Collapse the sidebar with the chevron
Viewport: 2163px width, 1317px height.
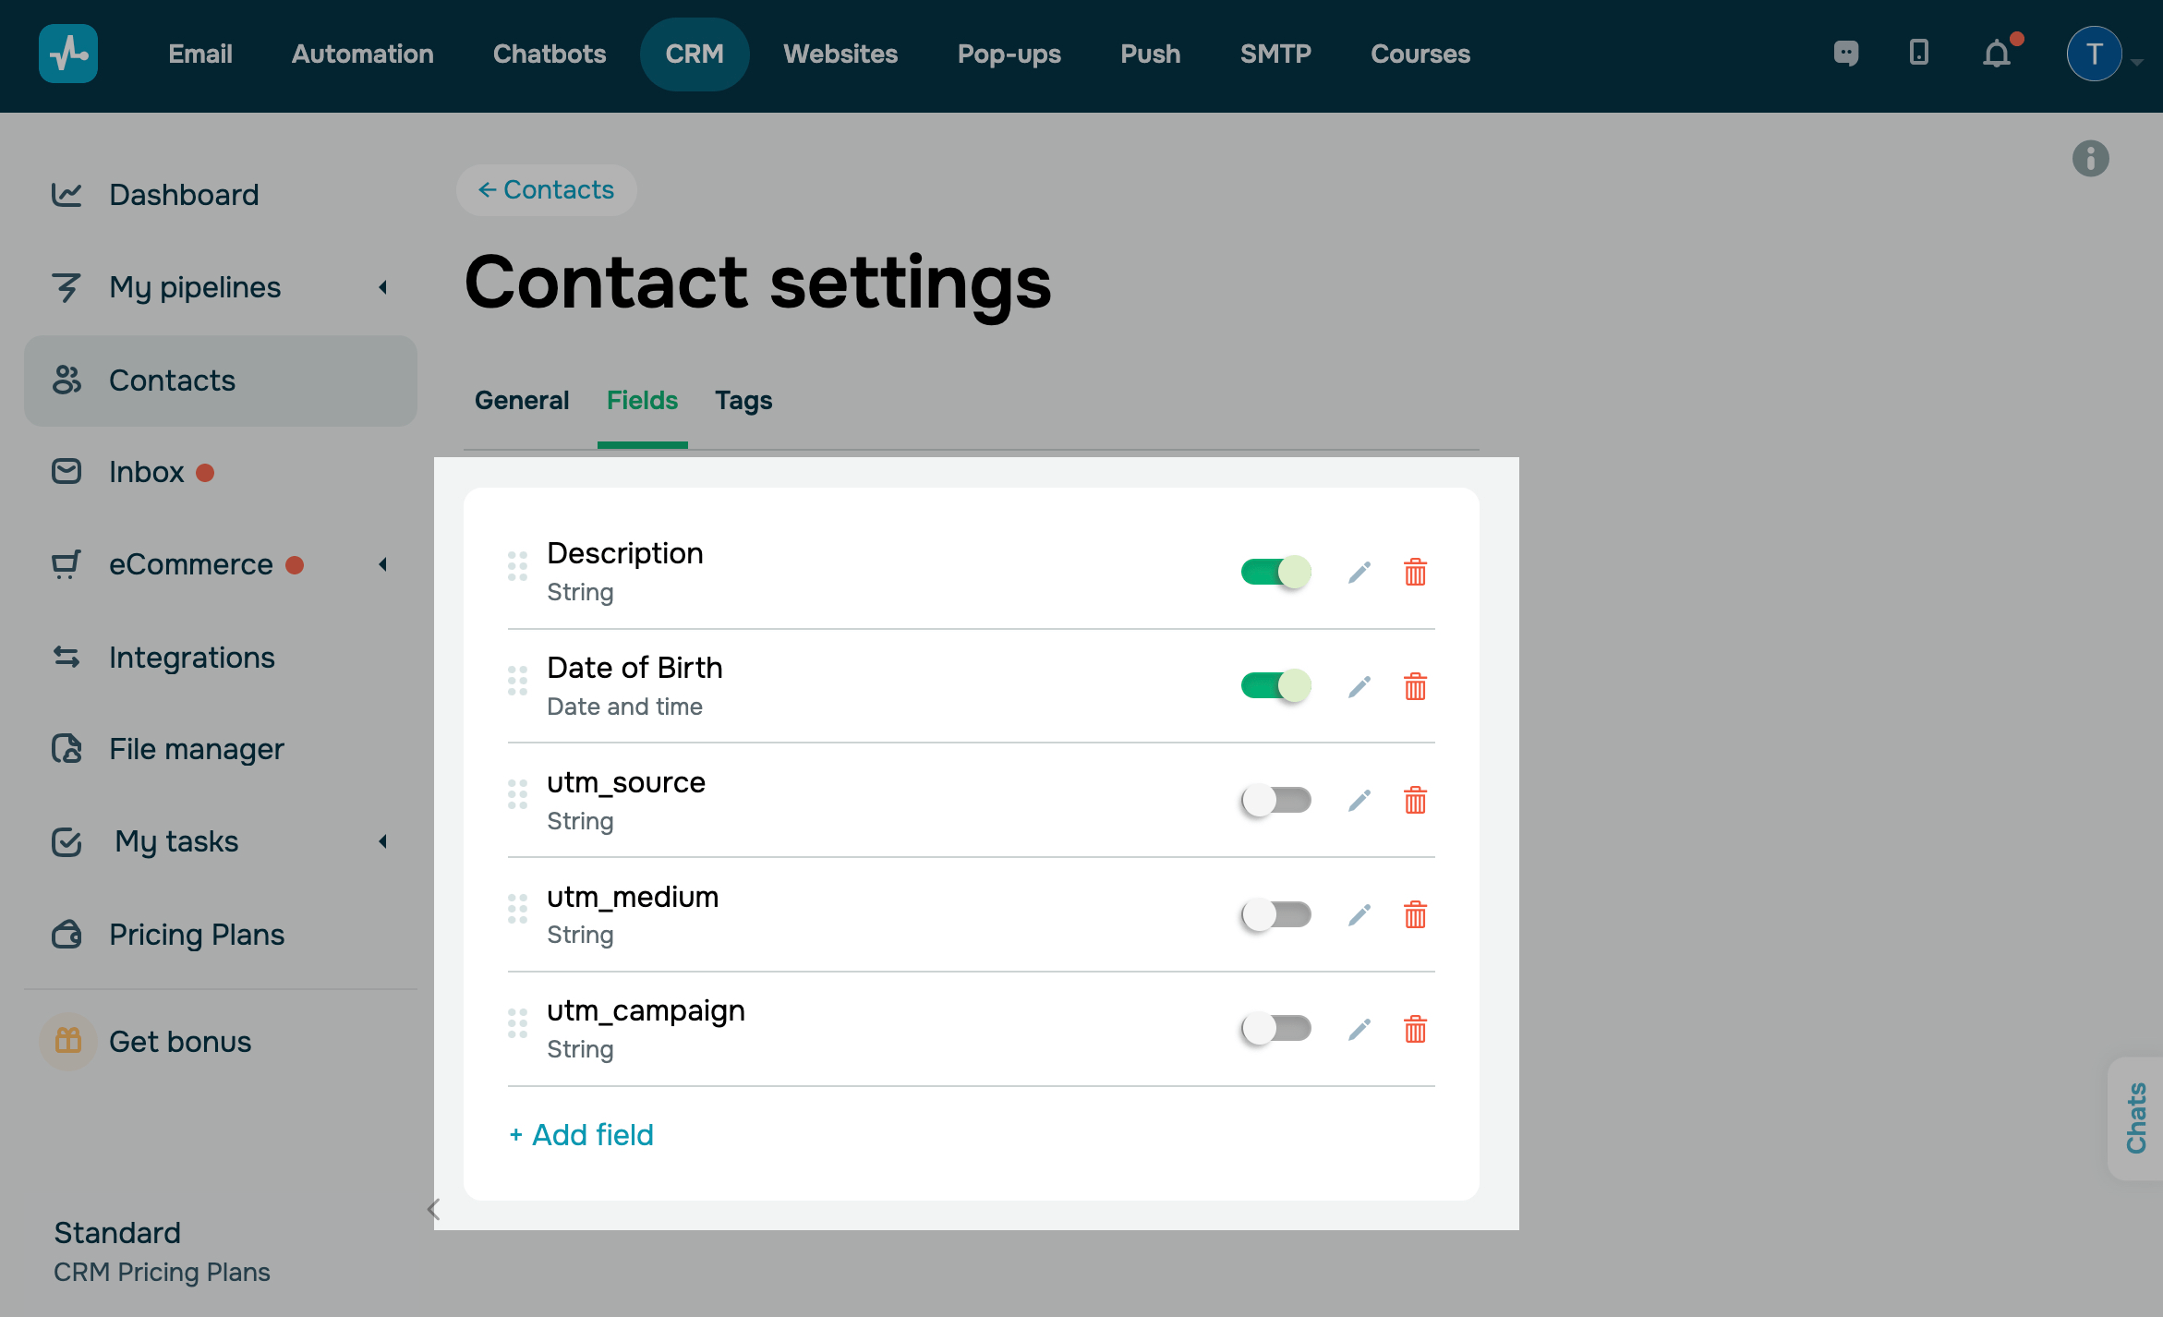click(433, 1209)
